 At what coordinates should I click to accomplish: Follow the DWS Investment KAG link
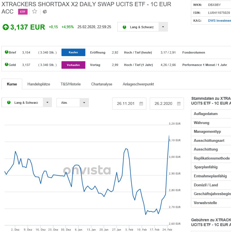click(x=219, y=21)
